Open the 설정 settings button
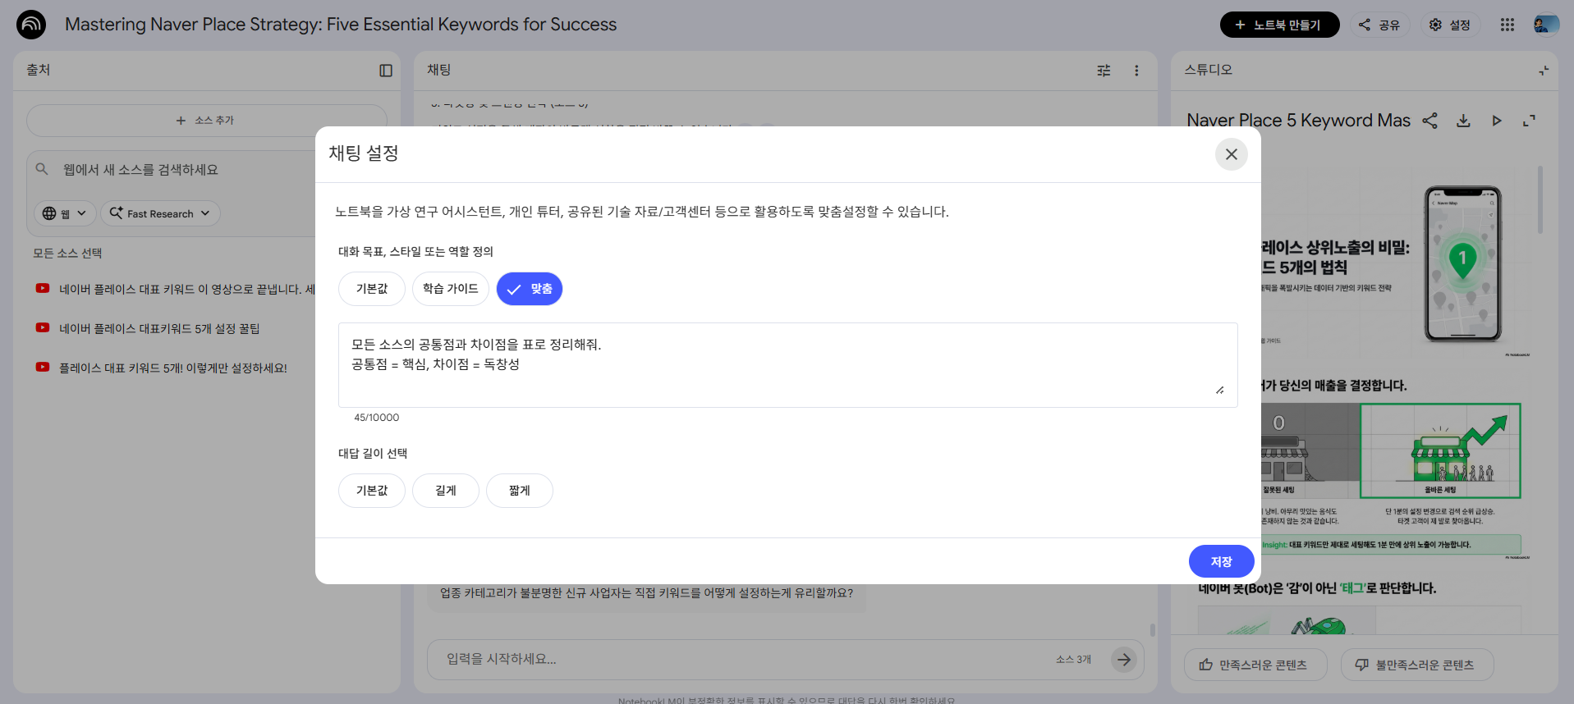 coord(1450,25)
